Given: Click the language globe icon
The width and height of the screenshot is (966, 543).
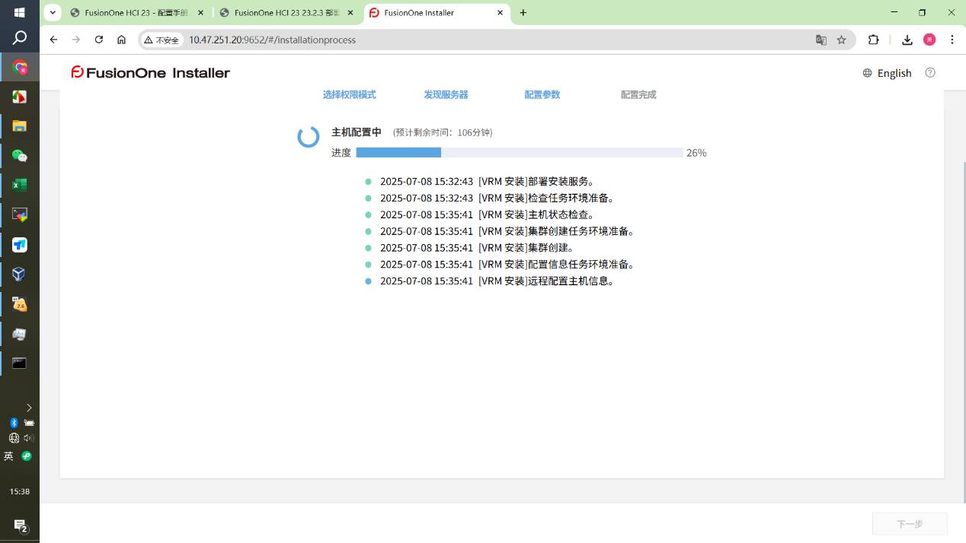Looking at the screenshot, I should point(867,73).
